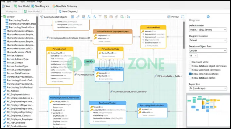Click the New Data Dictionary button
Screen dimensions: 231x129
pos(65,6)
